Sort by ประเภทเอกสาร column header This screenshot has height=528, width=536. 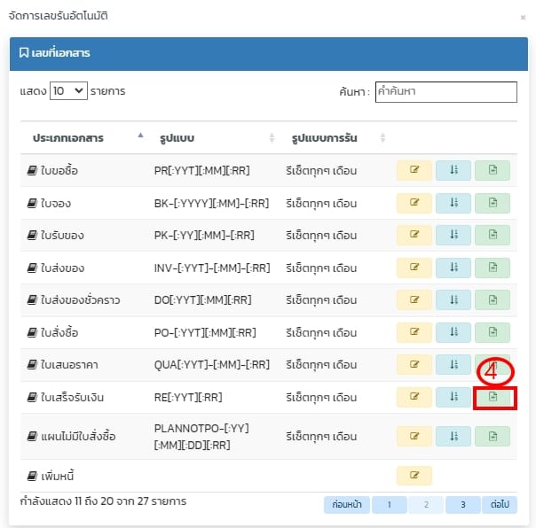[x=85, y=138]
